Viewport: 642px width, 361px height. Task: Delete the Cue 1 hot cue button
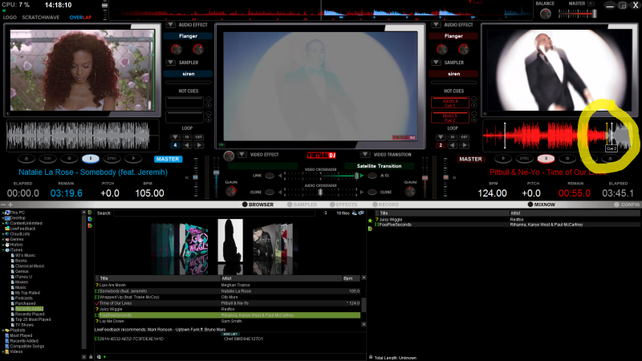[x=473, y=99]
